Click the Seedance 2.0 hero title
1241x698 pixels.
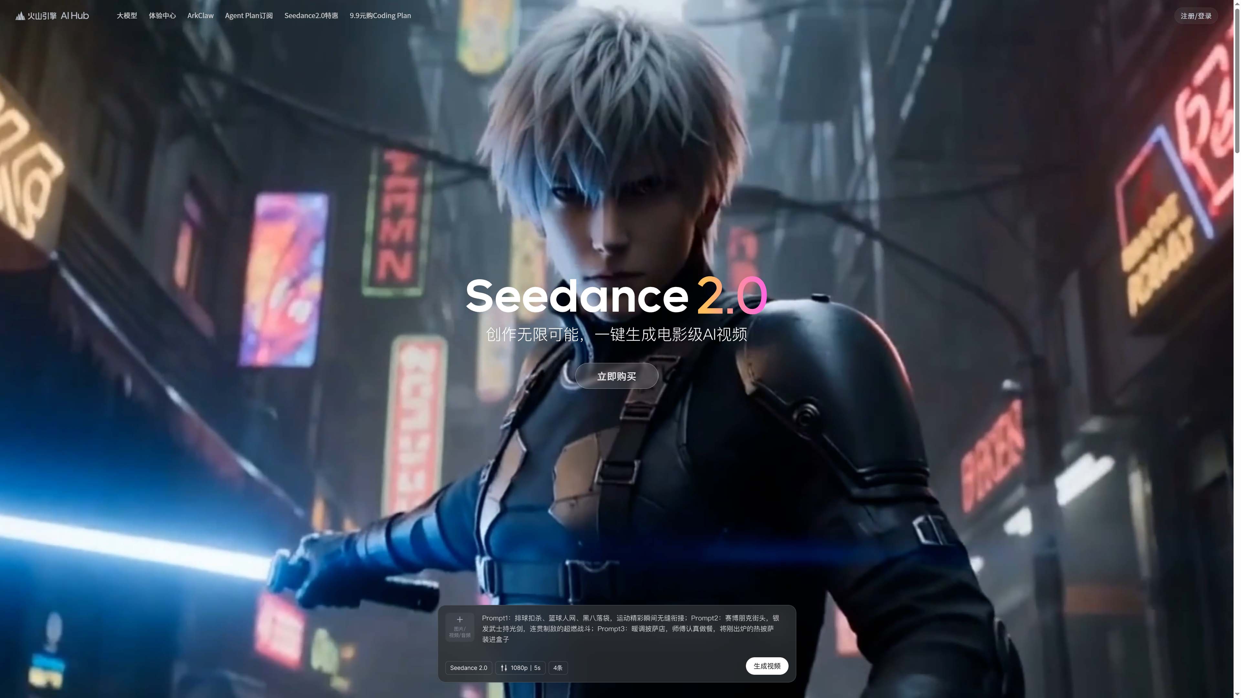point(616,296)
